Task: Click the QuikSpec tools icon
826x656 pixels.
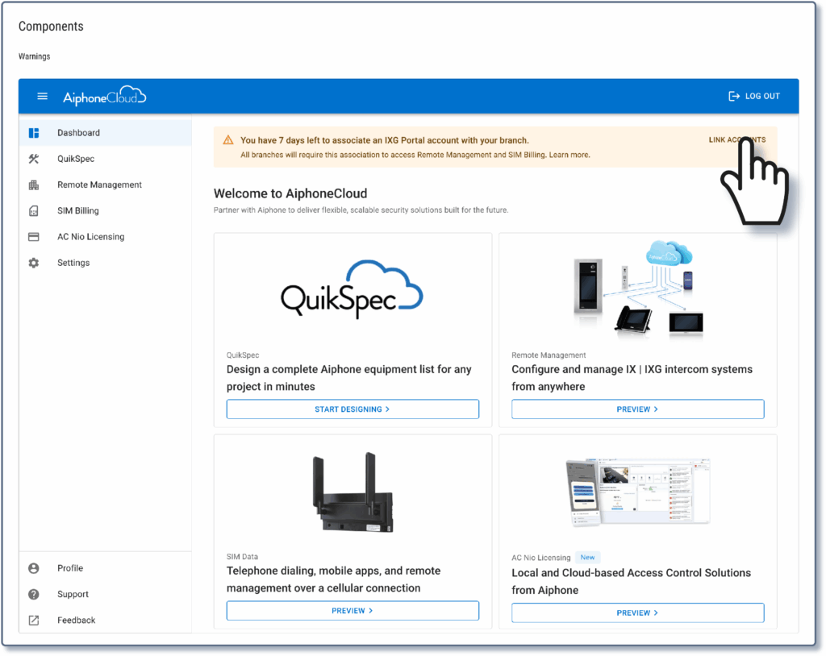Action: (x=34, y=159)
